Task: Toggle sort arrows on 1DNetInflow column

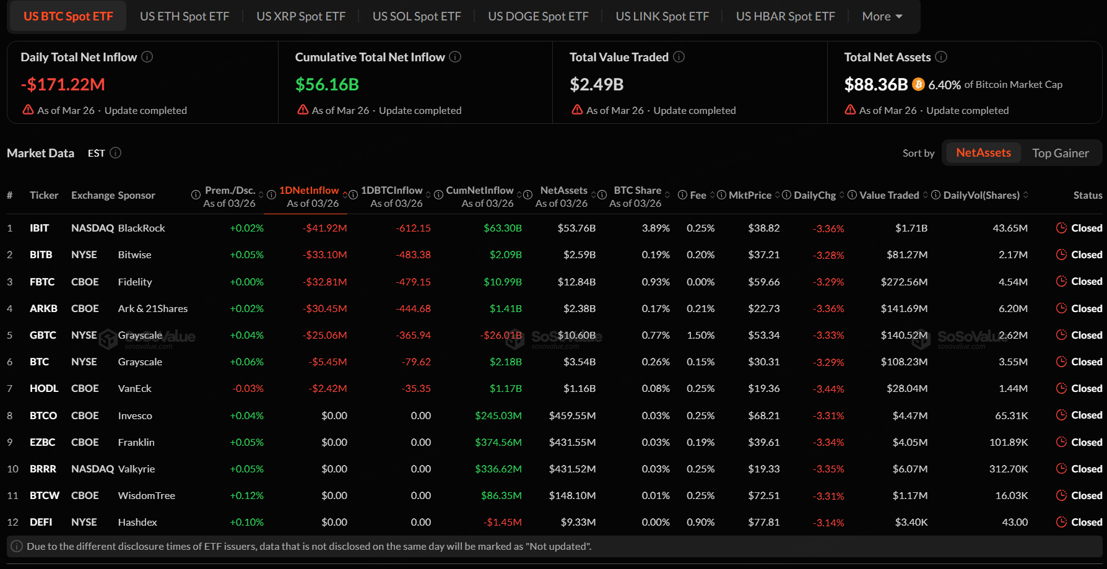Action: [x=345, y=195]
